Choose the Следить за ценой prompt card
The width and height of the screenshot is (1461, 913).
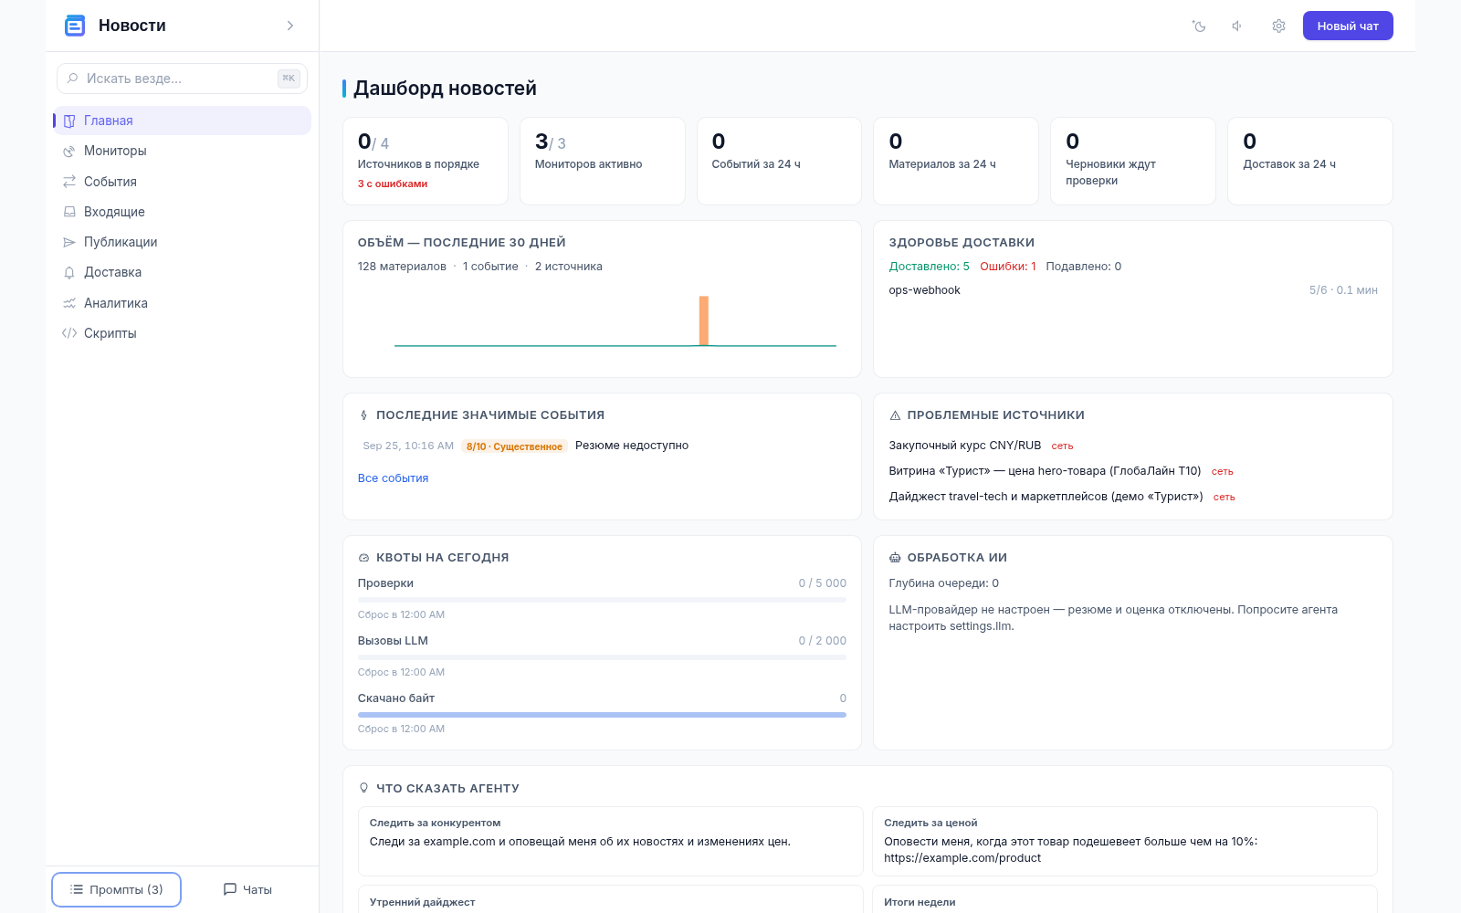[x=1125, y=841]
